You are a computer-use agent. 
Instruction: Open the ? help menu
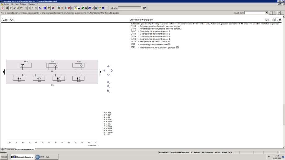point(37,4)
